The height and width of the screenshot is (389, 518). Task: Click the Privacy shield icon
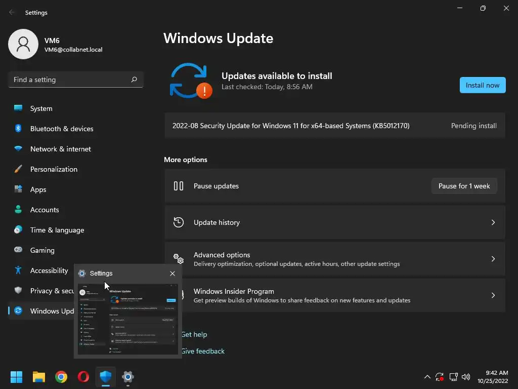click(x=18, y=290)
